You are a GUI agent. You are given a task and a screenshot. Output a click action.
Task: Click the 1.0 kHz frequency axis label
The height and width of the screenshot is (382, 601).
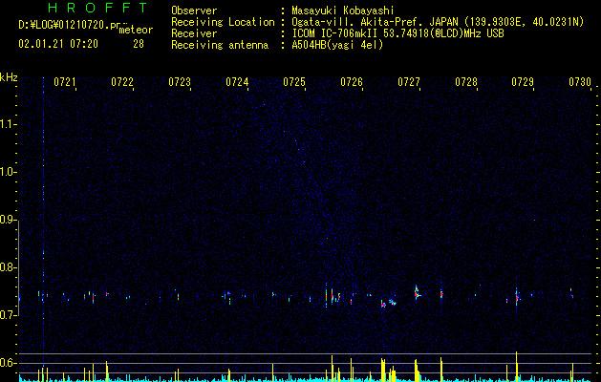[x=8, y=172]
